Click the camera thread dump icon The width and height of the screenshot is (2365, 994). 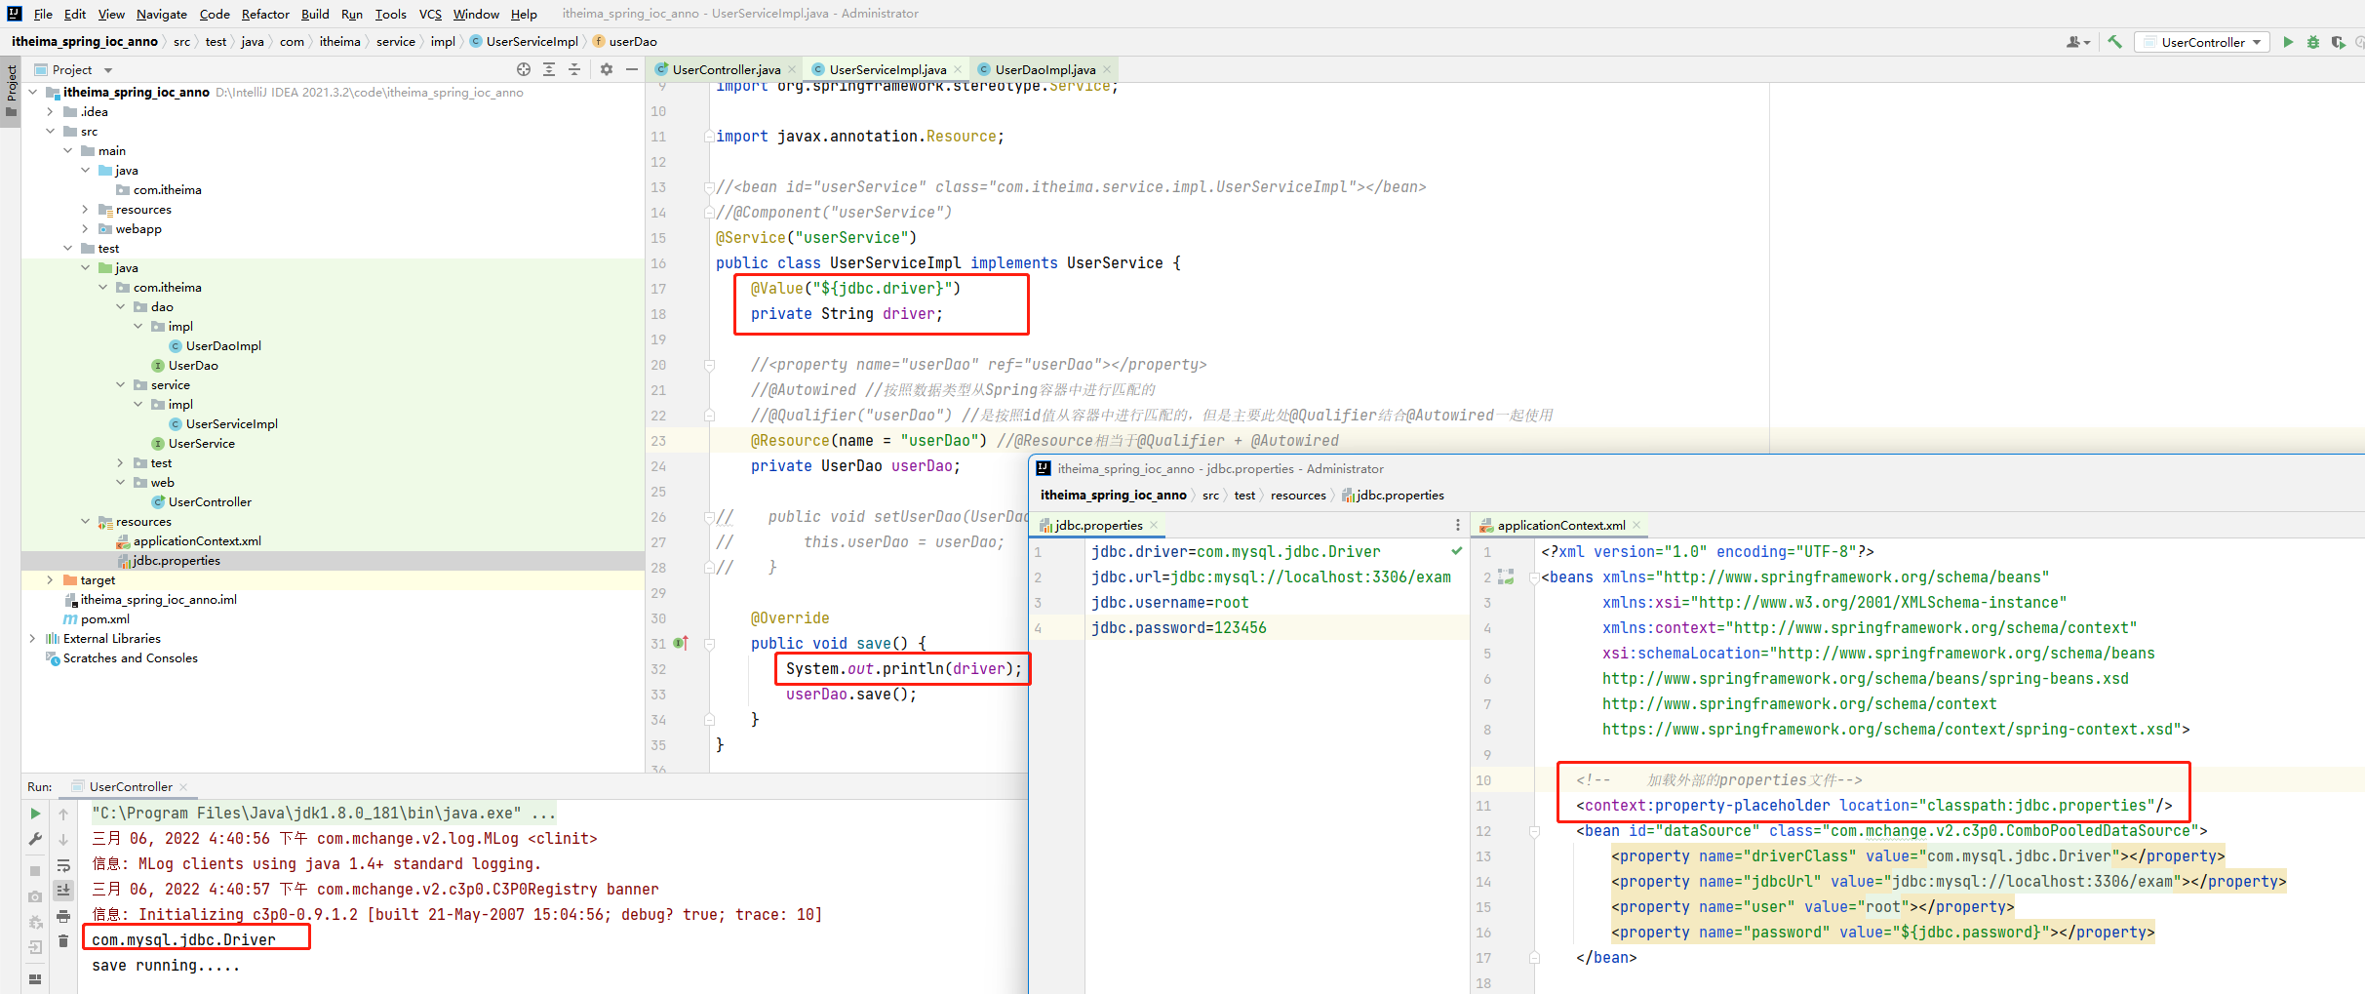click(x=35, y=895)
